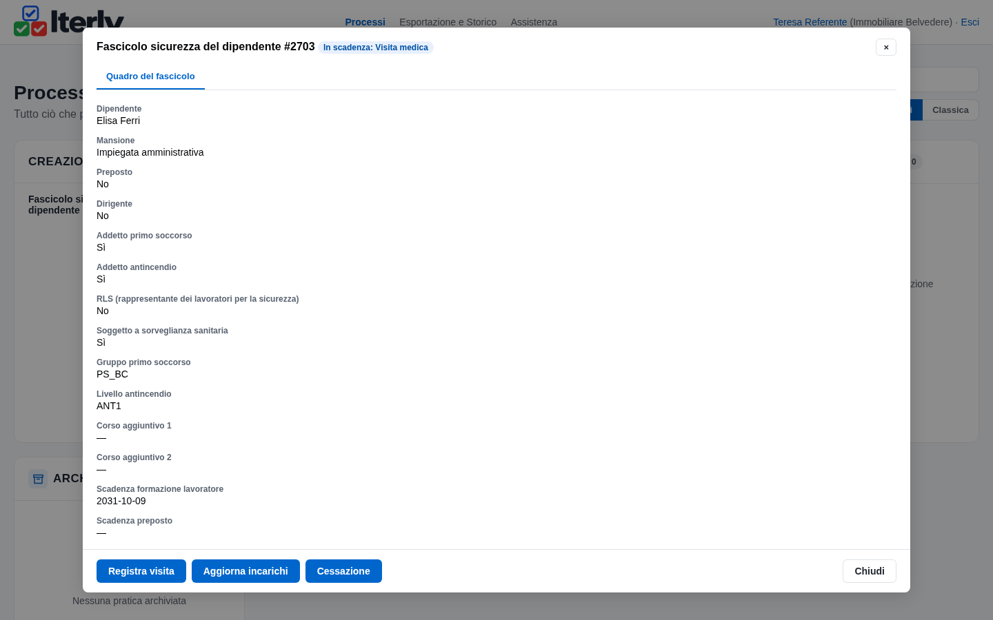Viewport: 993px width, 620px height.
Task: Select the Mansione value Impiegata amministrativa
Action: (150, 152)
